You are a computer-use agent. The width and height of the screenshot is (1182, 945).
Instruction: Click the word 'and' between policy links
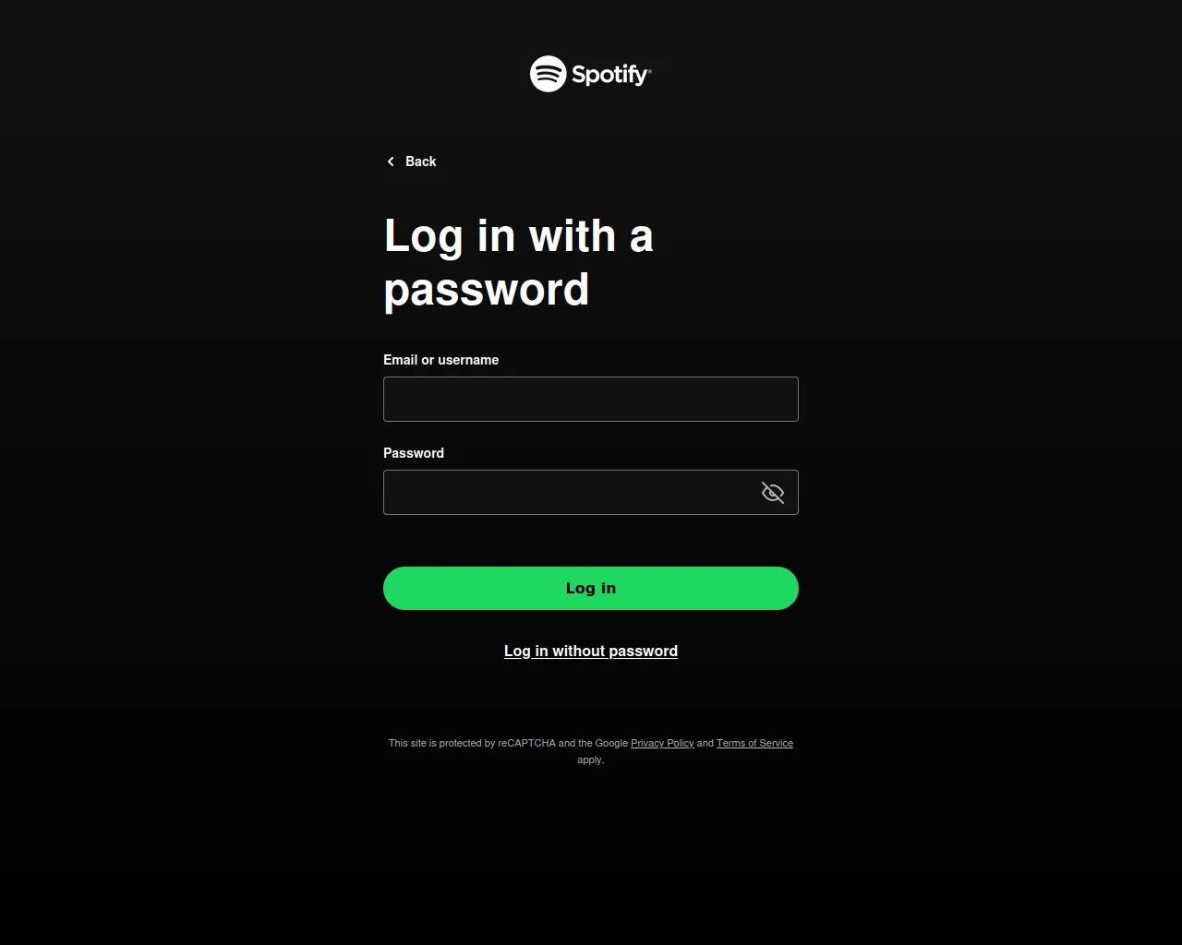click(x=706, y=743)
